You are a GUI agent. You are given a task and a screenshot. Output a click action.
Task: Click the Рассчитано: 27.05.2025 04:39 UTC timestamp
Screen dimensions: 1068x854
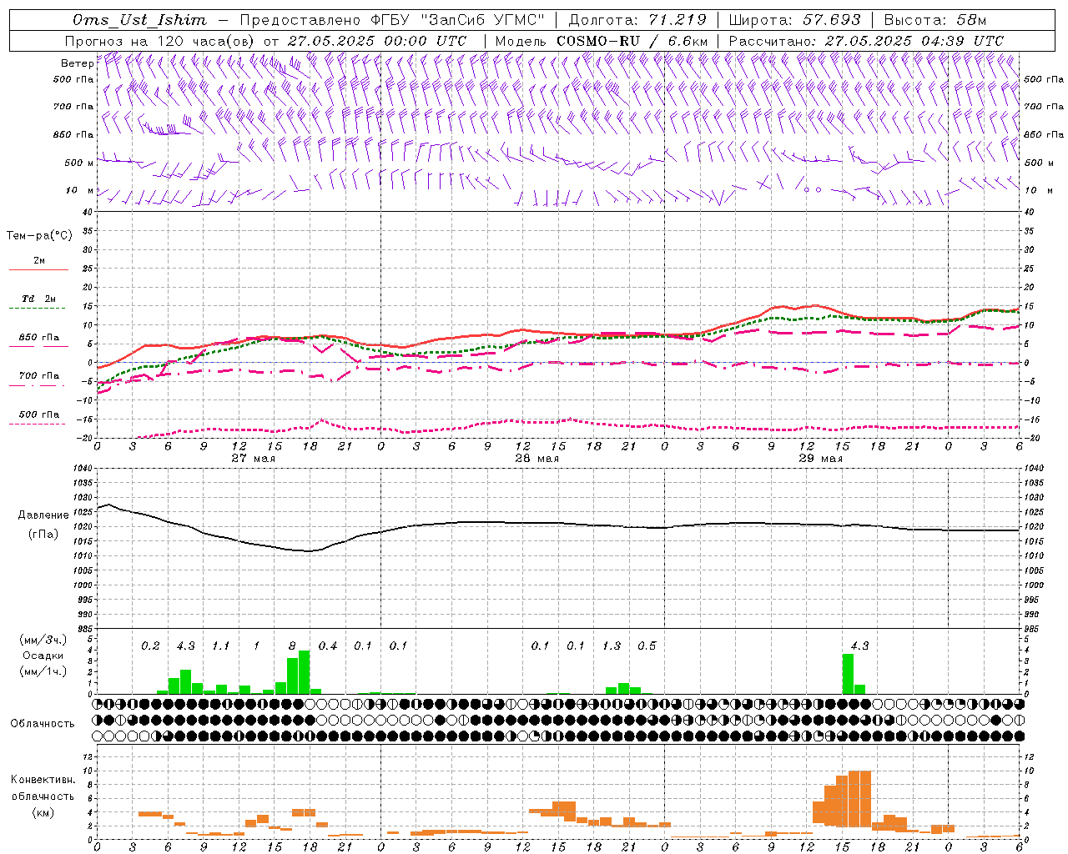(866, 41)
